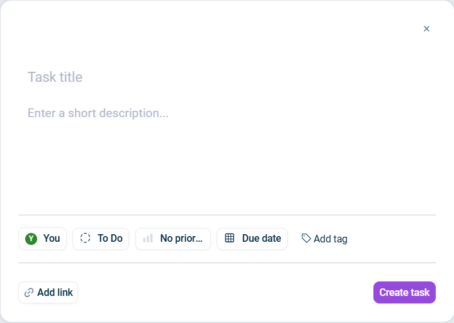This screenshot has width=454, height=323.
Task: Reassign the task using the You chip
Action: pyautogui.click(x=43, y=239)
